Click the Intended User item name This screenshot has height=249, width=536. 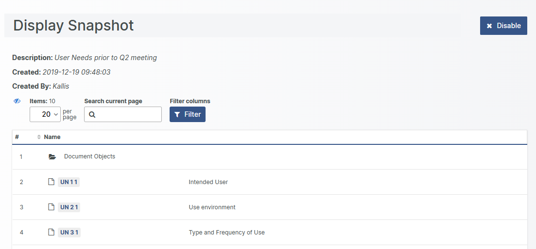[x=208, y=182]
